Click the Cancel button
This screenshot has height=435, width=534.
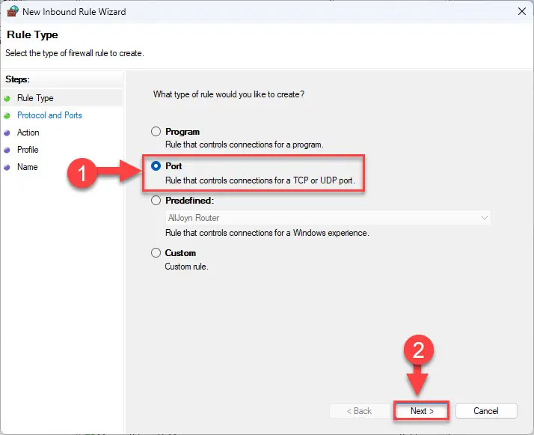(486, 411)
